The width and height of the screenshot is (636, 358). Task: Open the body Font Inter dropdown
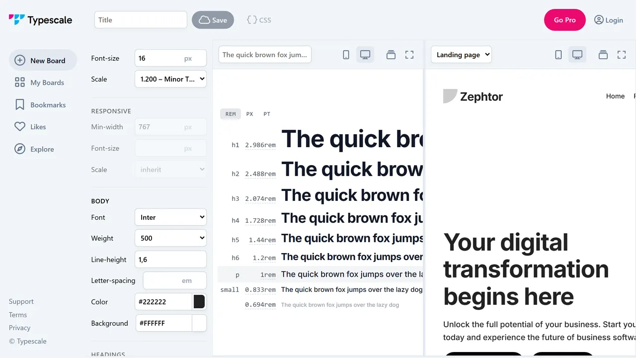click(x=170, y=217)
